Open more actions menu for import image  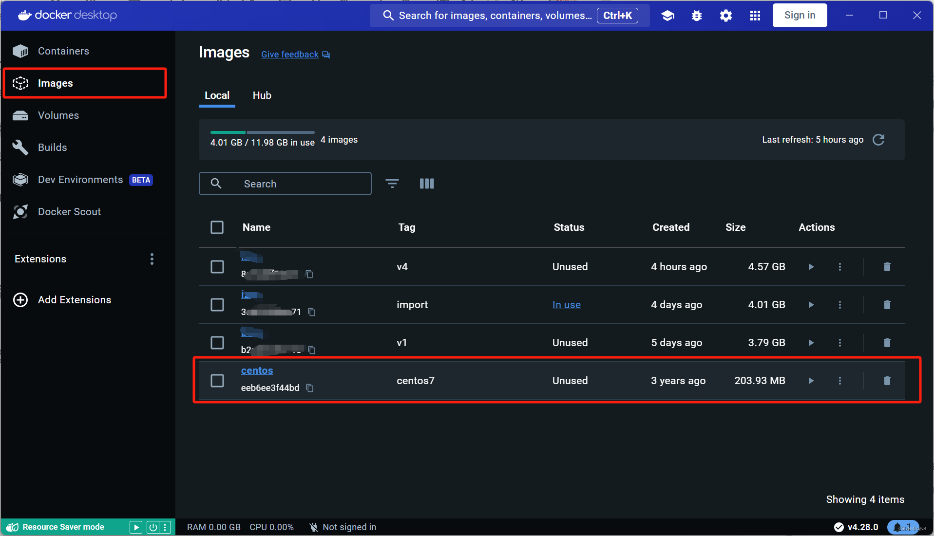[x=840, y=305]
